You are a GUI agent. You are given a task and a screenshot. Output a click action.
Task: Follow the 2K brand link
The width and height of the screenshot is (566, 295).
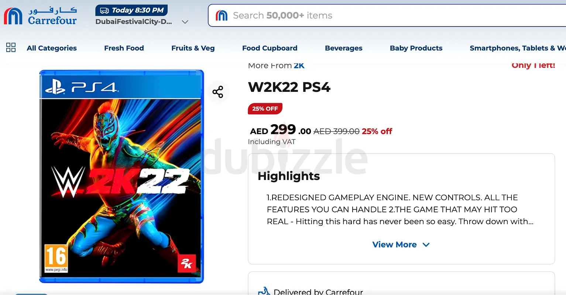point(299,66)
